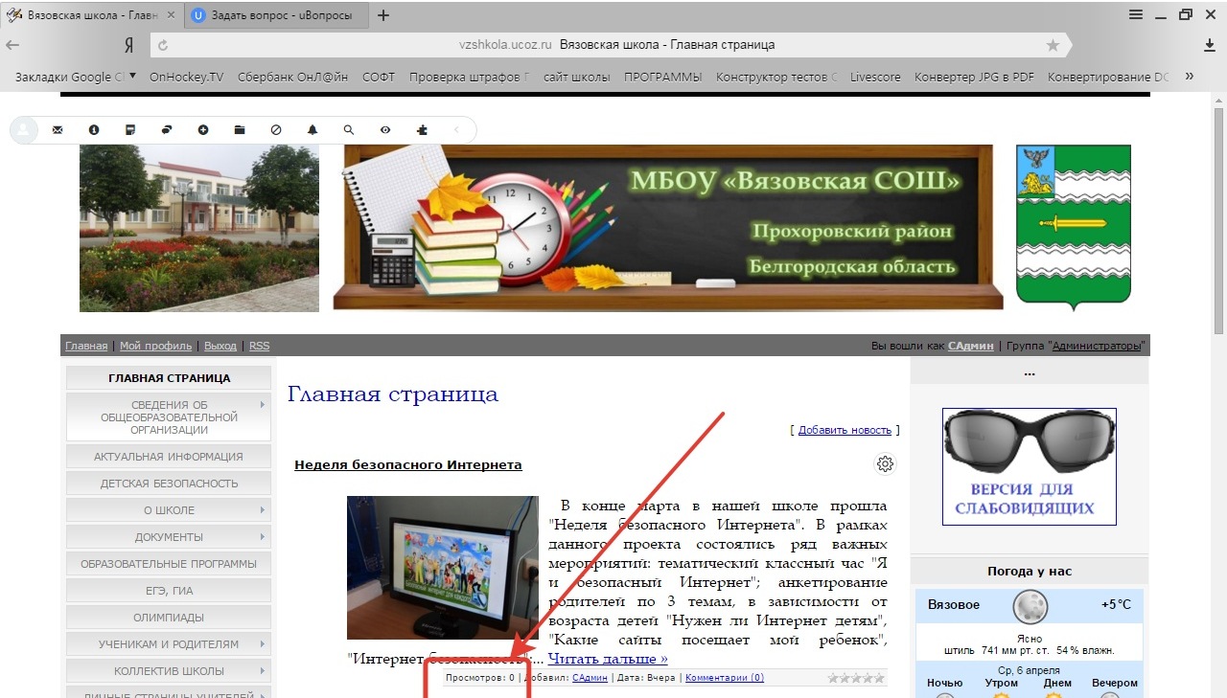This screenshot has width=1227, height=698.
Task: Expand the О ШКОЛЕ submenu arrow
Action: click(262, 510)
